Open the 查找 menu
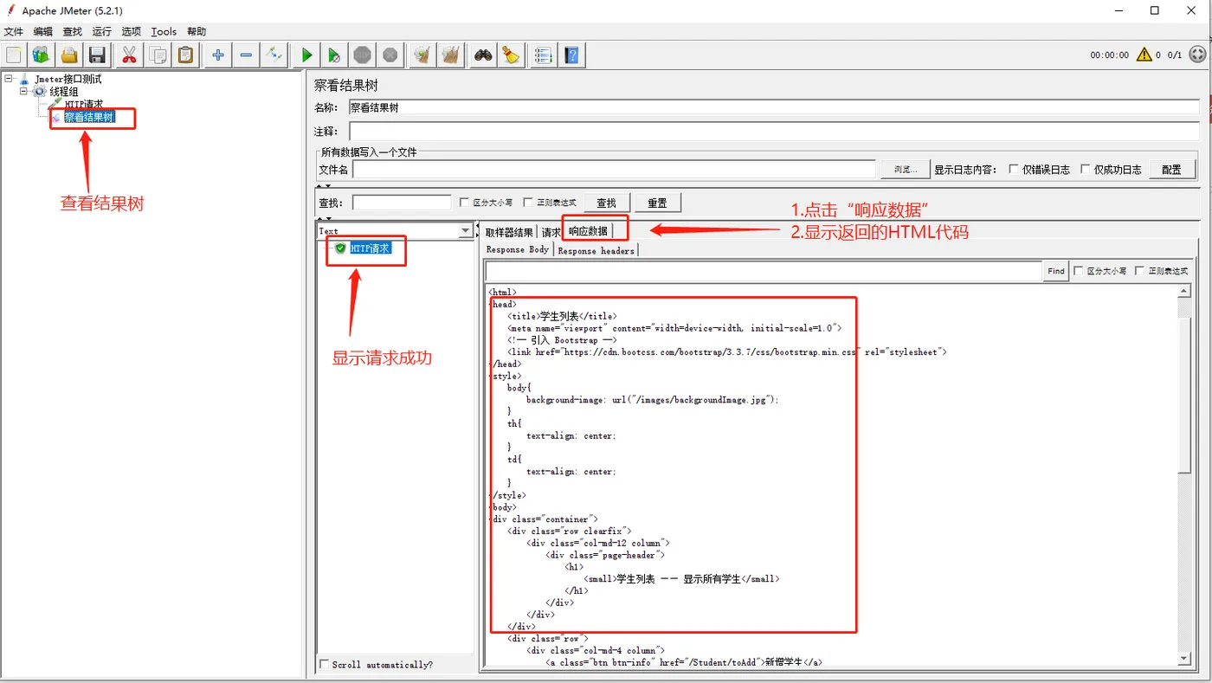This screenshot has width=1212, height=683. (72, 31)
